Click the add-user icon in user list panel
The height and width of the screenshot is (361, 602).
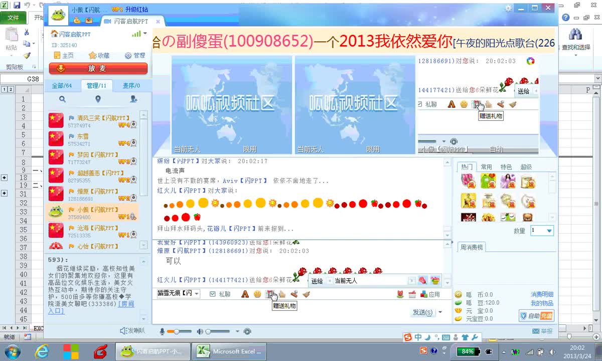(133, 99)
